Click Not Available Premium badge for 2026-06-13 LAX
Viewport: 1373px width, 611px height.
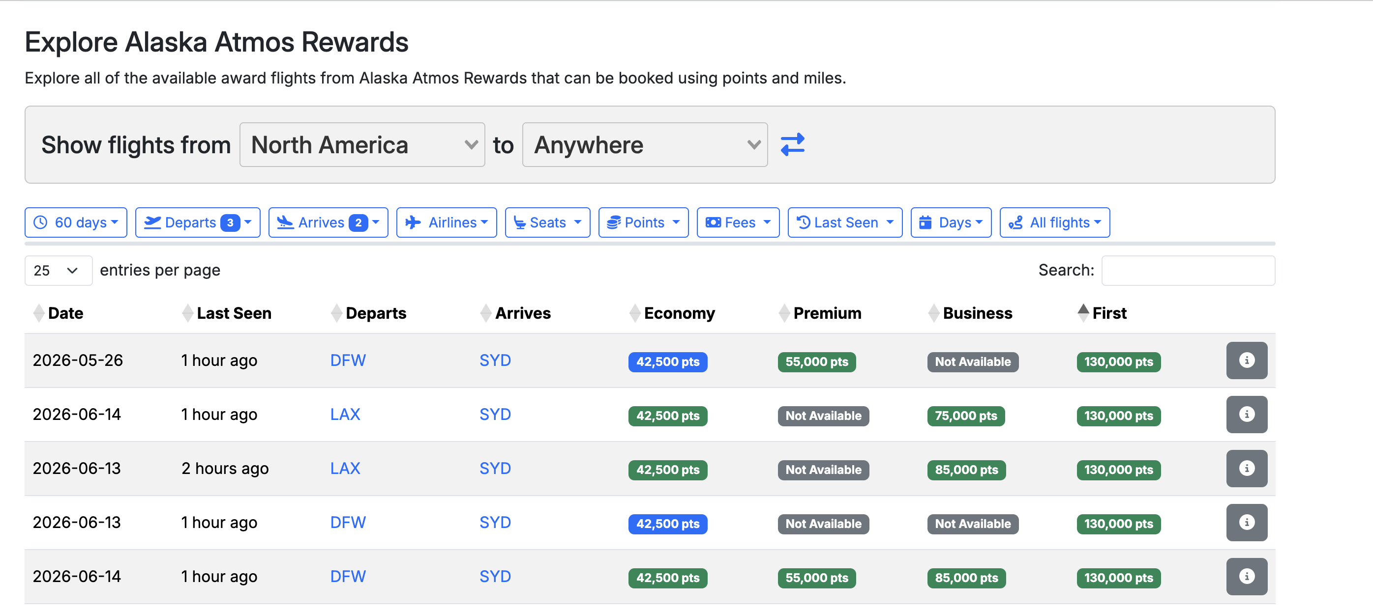point(824,470)
